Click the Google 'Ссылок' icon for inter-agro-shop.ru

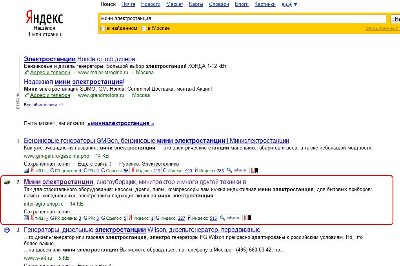[103, 218]
